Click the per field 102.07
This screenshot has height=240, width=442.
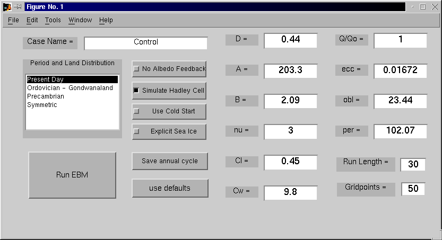(401, 131)
